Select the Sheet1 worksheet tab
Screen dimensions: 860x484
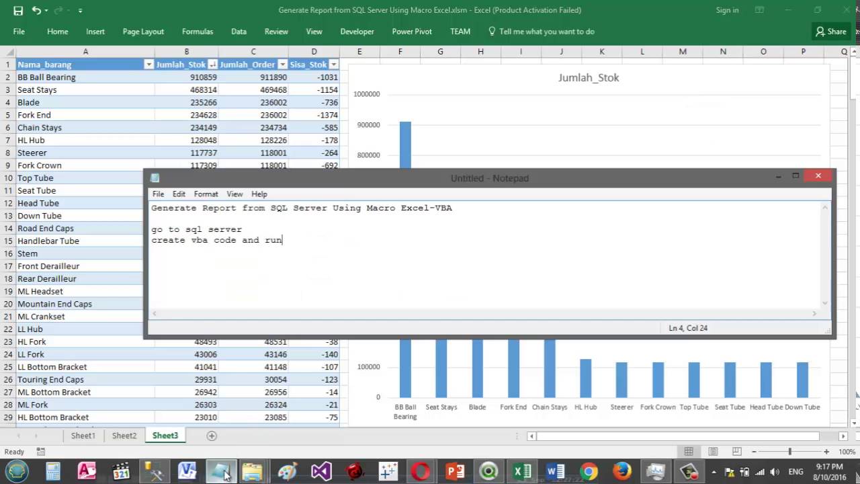pos(83,436)
